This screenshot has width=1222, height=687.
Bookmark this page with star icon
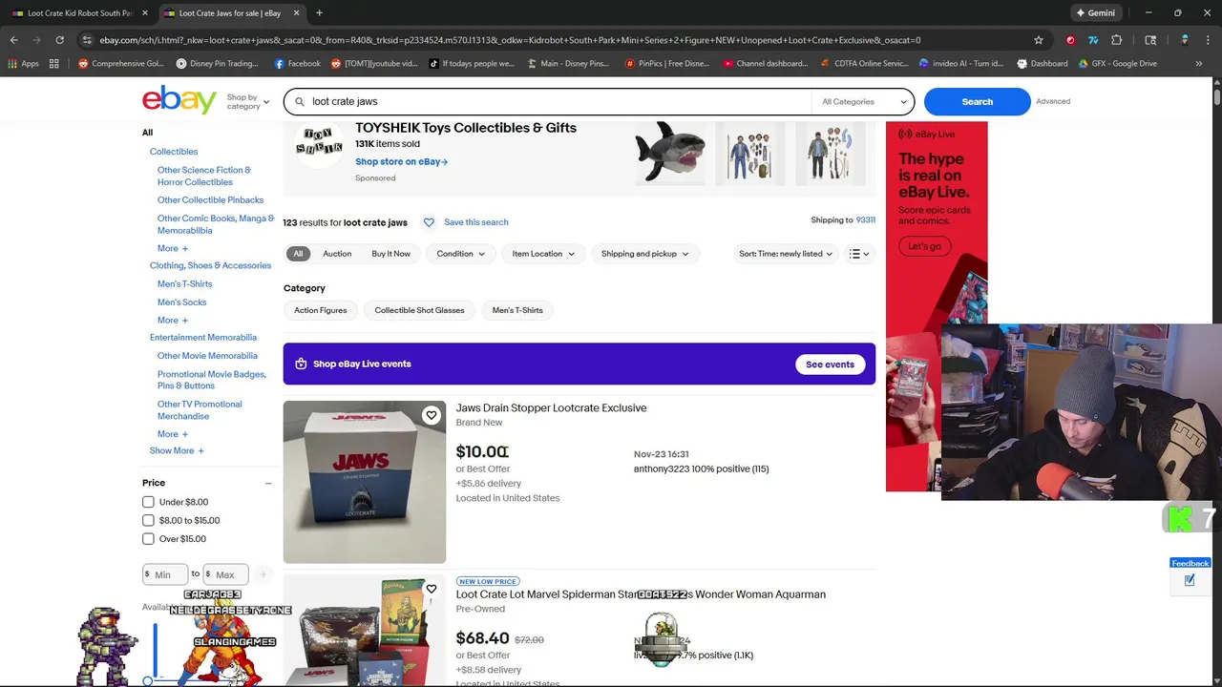[x=1039, y=40]
